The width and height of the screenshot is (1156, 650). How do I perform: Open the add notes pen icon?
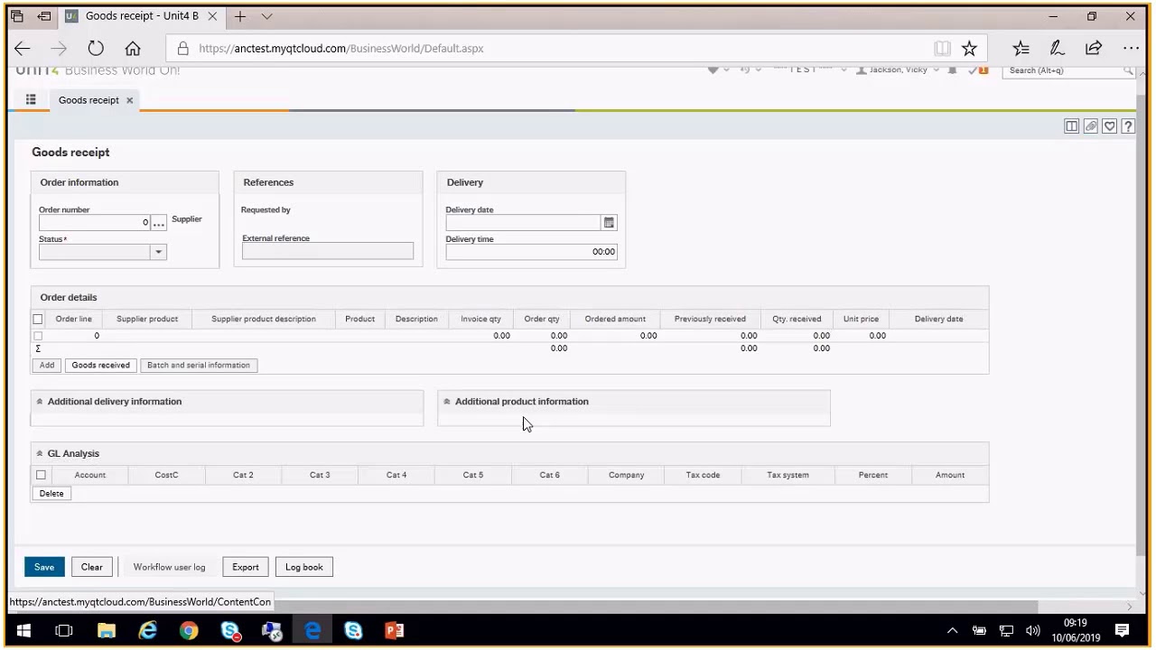tap(1057, 49)
